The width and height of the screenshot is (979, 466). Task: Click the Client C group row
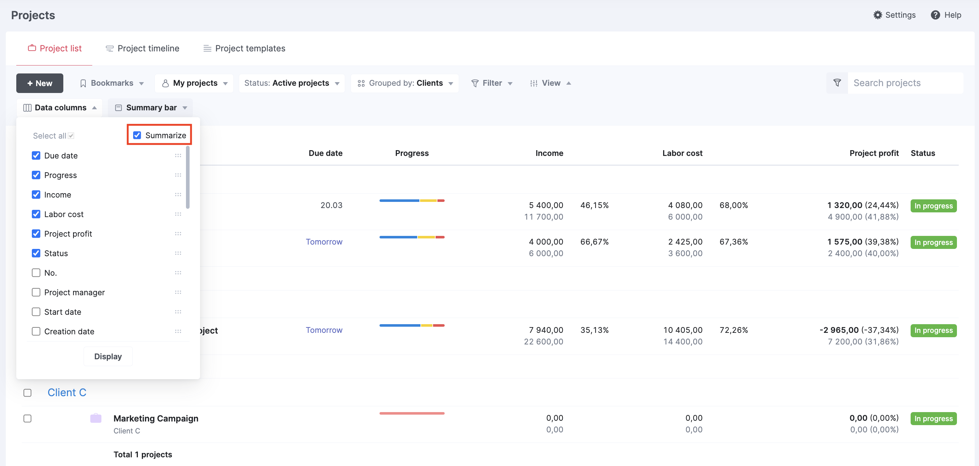pos(67,392)
